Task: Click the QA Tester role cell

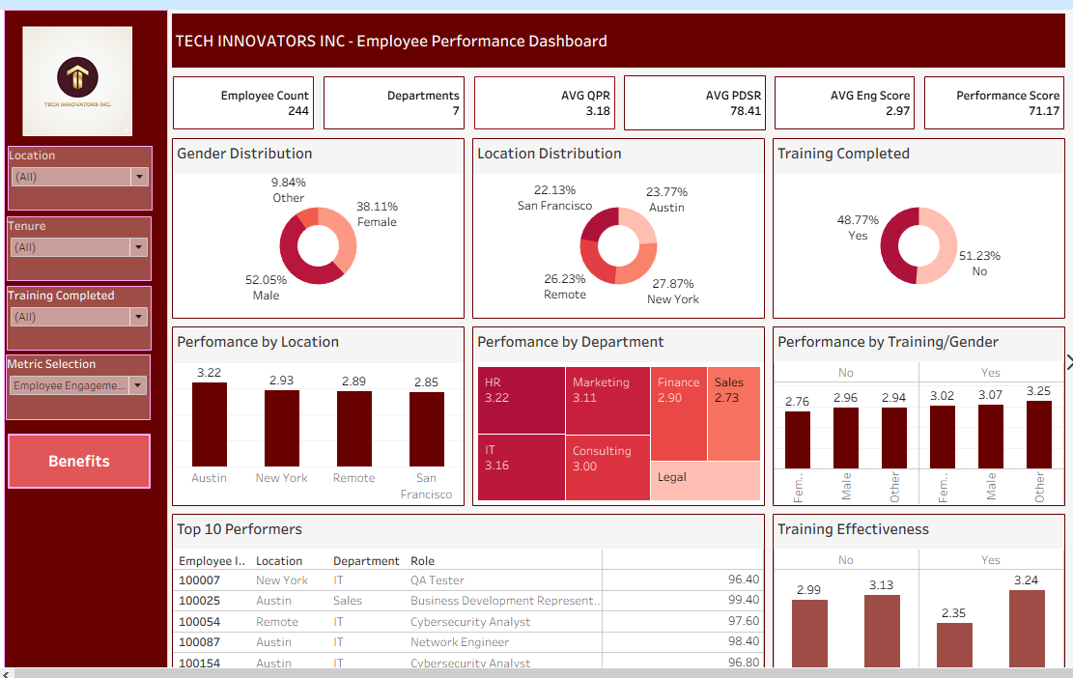Action: [438, 580]
